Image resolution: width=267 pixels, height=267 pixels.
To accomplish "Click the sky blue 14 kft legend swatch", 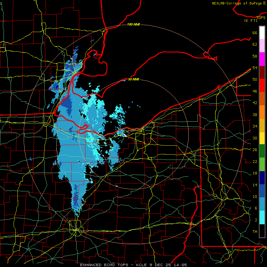I will point(262,204).
